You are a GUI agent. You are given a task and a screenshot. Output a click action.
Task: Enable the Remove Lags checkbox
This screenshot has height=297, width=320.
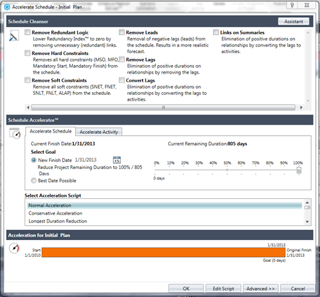coord(121,59)
